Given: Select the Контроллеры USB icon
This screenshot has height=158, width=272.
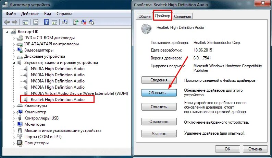Looking at the screenshot, I should (20, 118).
